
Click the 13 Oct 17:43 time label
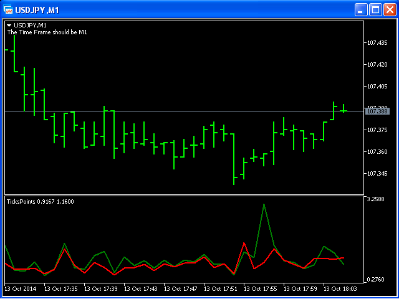[141, 289]
